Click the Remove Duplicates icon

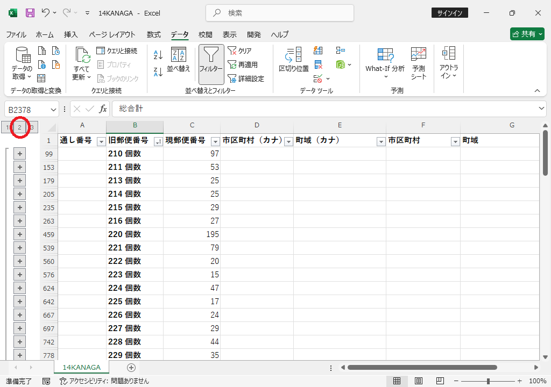318,64
